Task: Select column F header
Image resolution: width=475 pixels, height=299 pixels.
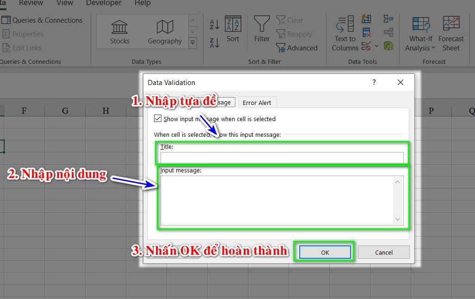Action: click(24, 111)
